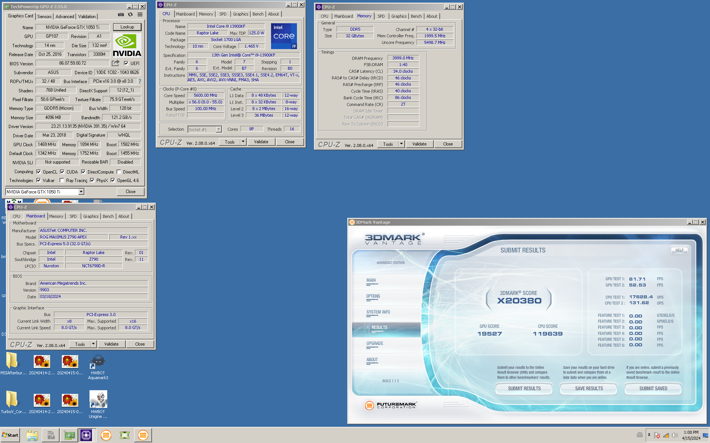Click the rightmost 3DMark orange taskbar icon
This screenshot has width=710, height=443.
point(143,435)
